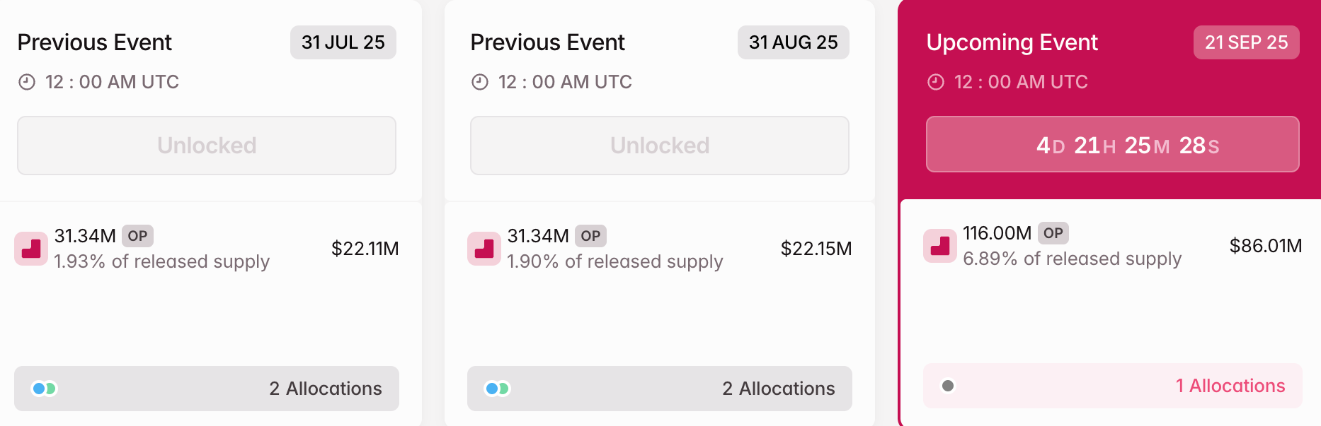The height and width of the screenshot is (426, 1321).
Task: Click allocation color dots in 31 AUG card
Action: tap(497, 389)
